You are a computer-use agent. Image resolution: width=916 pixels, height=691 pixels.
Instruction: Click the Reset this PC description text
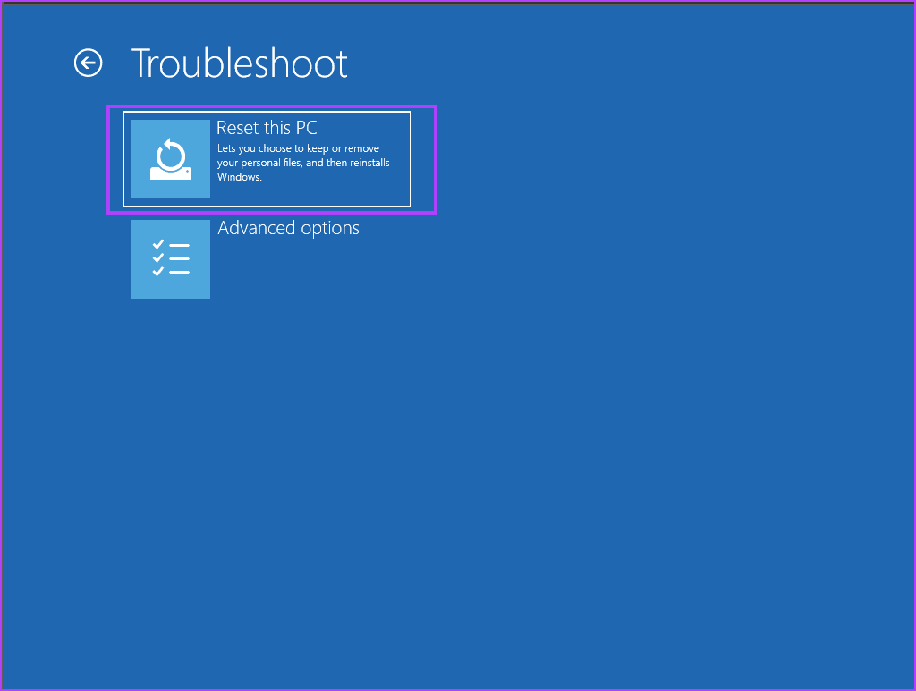[x=304, y=162]
